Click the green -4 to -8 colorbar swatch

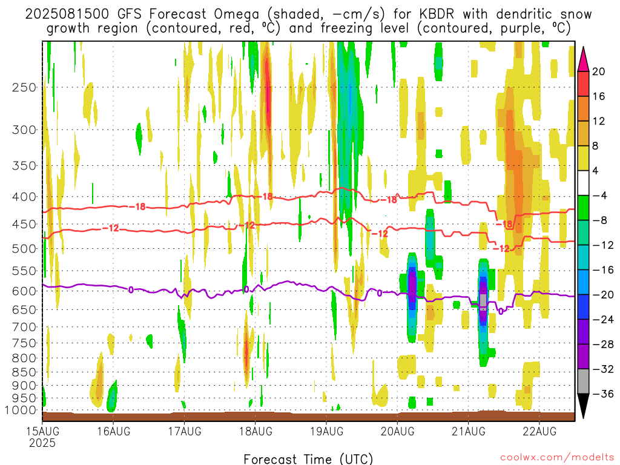(x=583, y=208)
